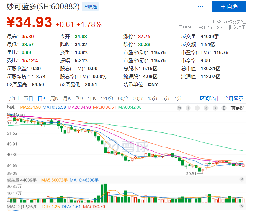Screen dimensions: 255x211
Task: Move chart left with previous arrow
Action: coord(206,108)
